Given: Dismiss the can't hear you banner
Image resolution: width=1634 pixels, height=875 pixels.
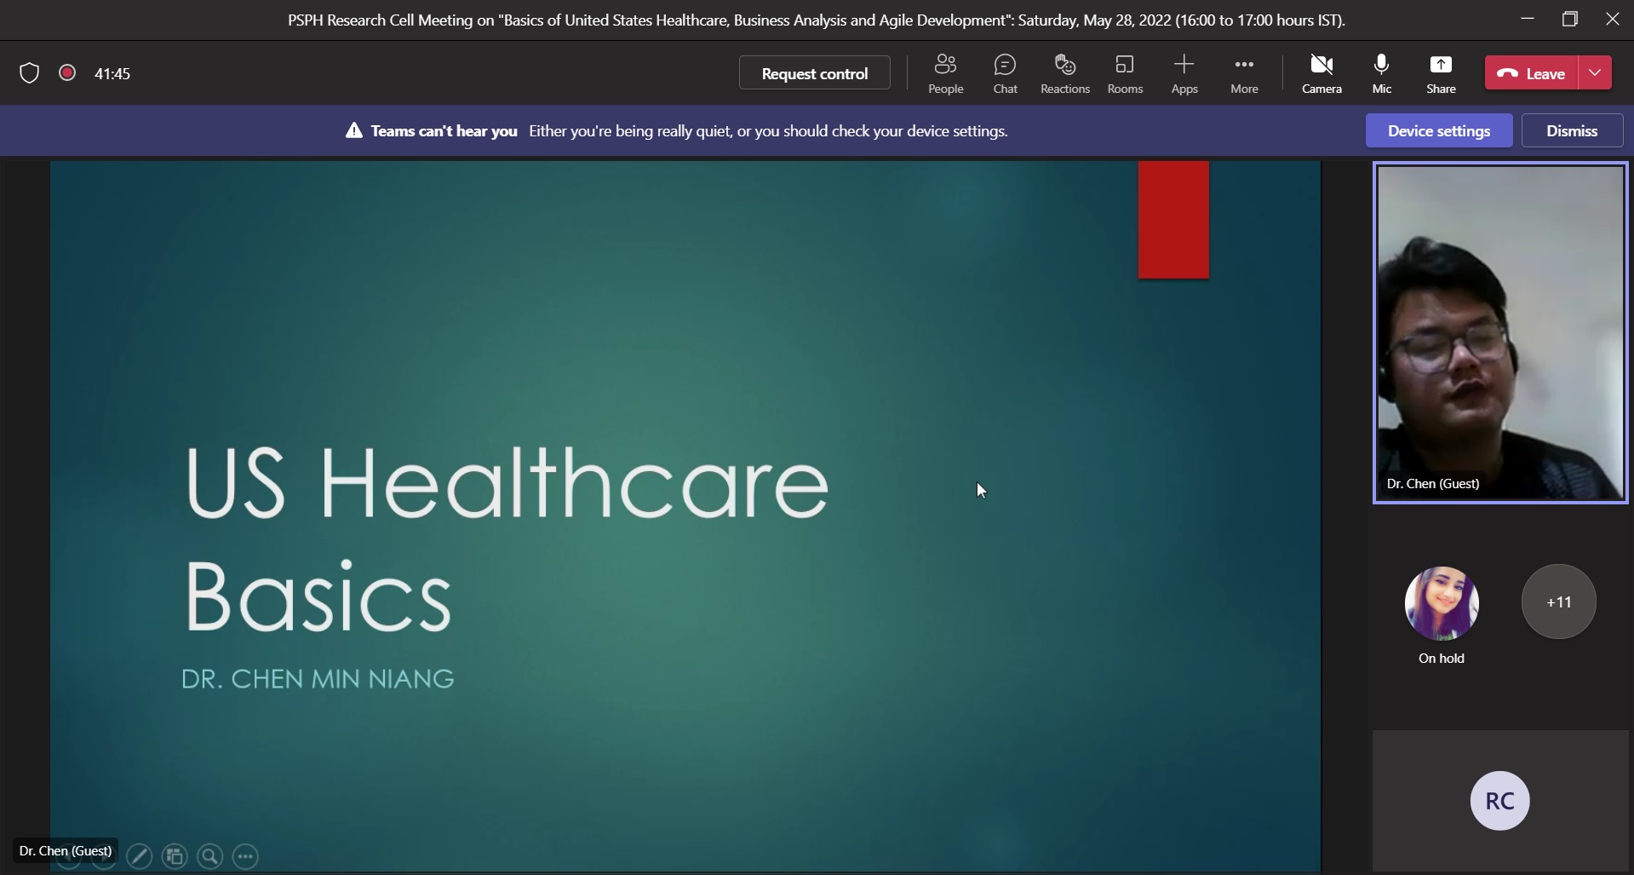Looking at the screenshot, I should [x=1571, y=131].
